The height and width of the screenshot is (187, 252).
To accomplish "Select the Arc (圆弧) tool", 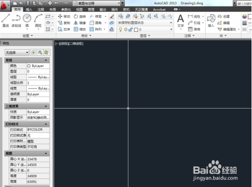I will point(38,21).
